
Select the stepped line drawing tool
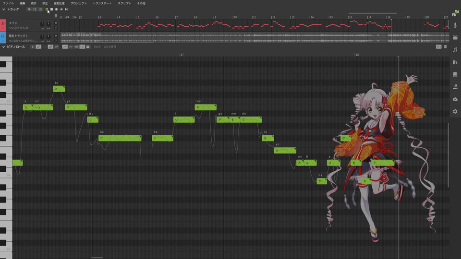coord(50,47)
